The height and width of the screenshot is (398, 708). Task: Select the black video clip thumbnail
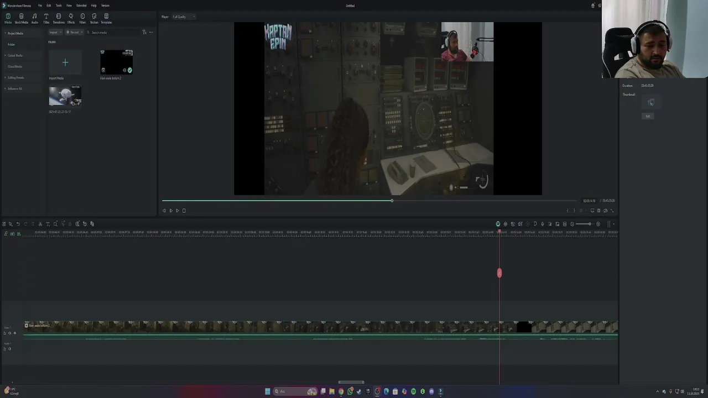click(116, 62)
